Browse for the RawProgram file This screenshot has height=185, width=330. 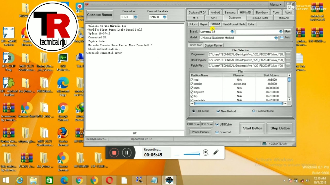pyautogui.click(x=288, y=60)
